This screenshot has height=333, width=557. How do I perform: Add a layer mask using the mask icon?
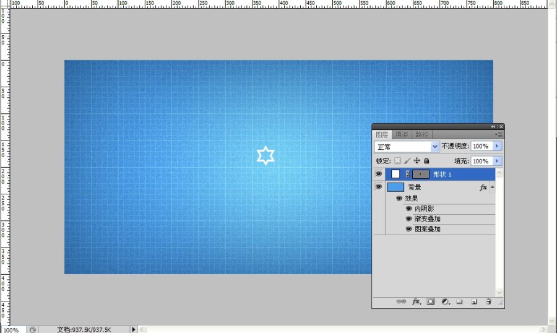431,301
